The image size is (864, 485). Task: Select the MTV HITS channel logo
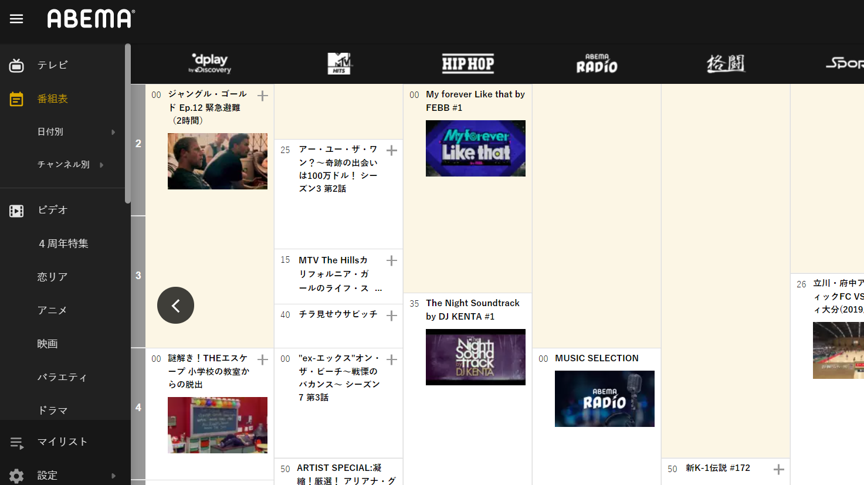(x=339, y=63)
